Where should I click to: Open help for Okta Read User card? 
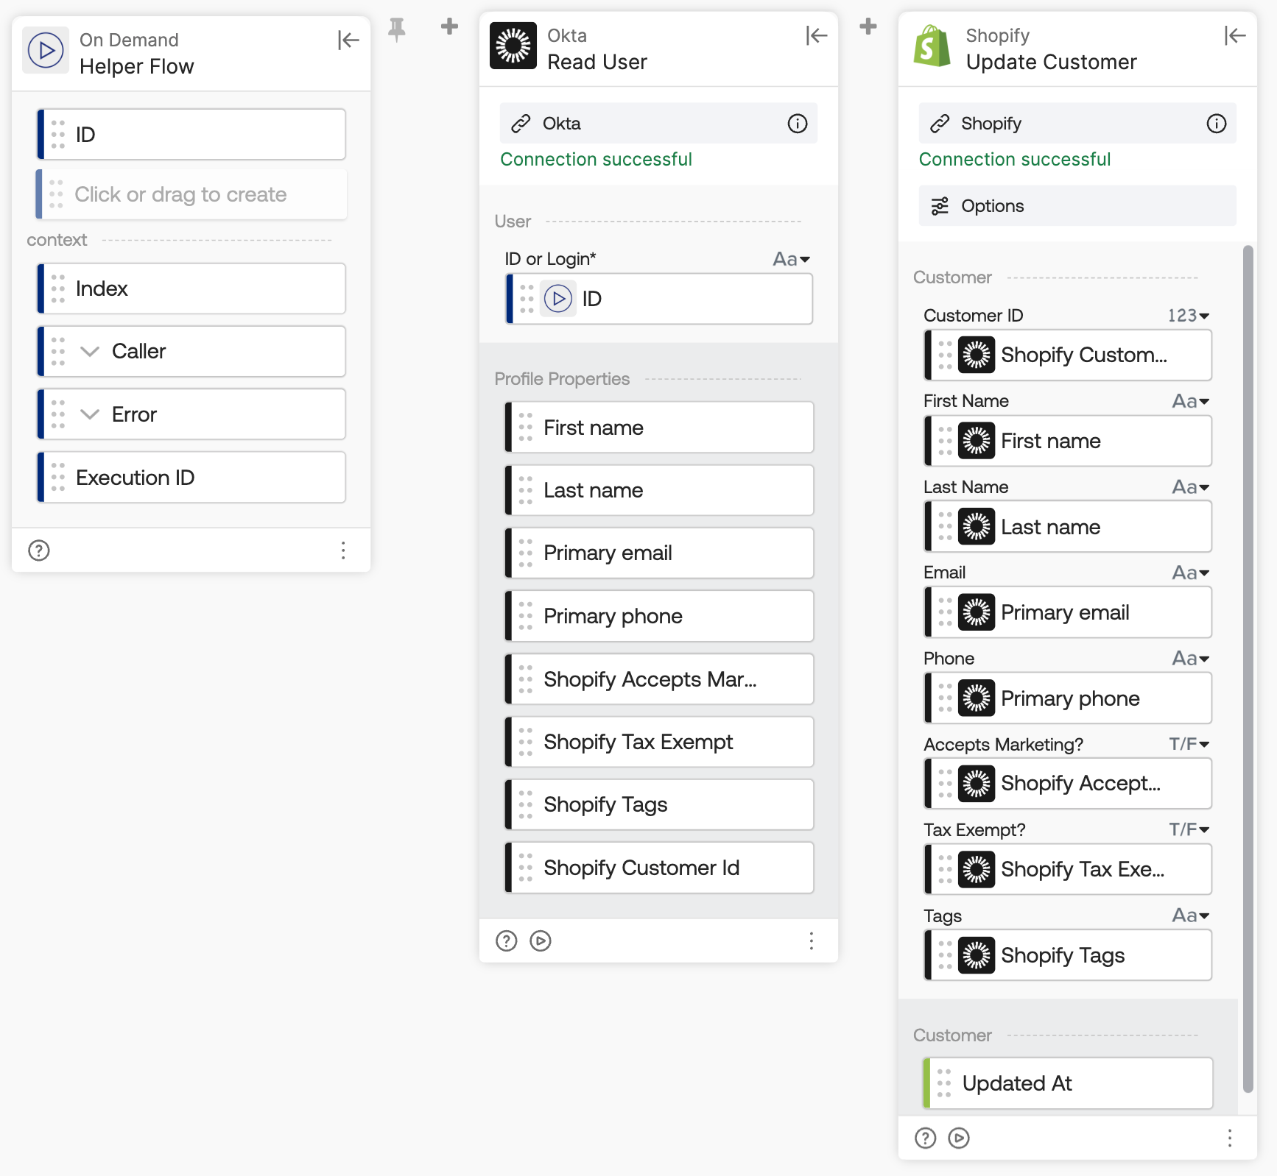[x=507, y=941]
